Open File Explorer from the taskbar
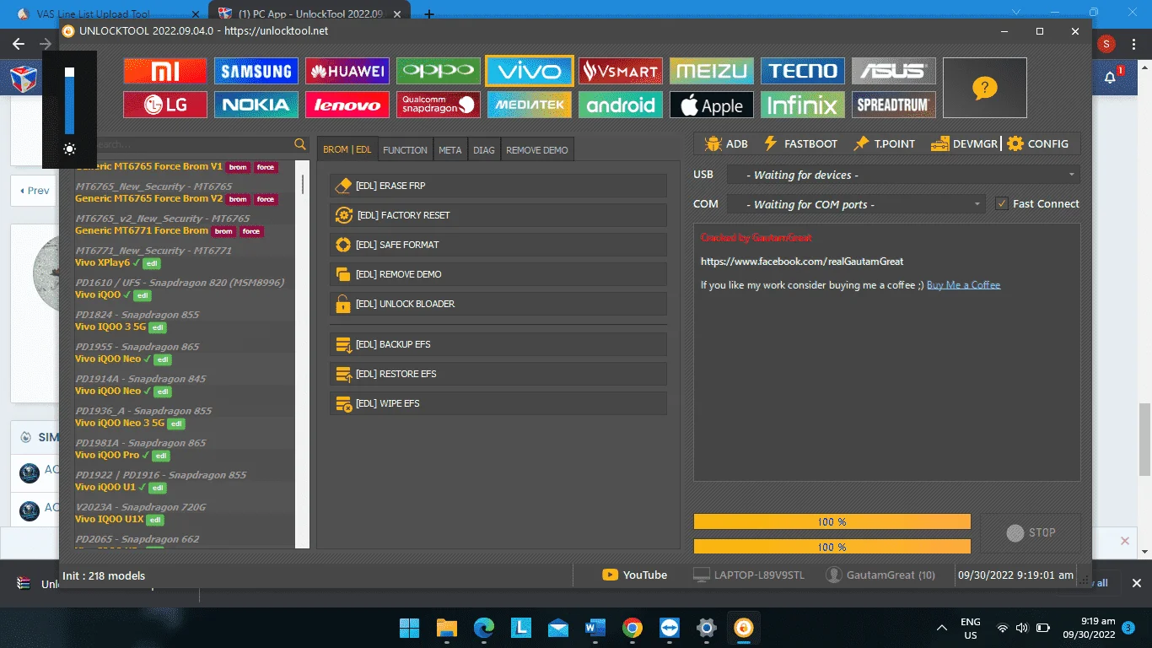 (446, 628)
